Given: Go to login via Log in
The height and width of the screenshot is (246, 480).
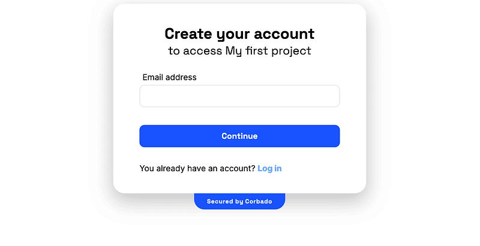Looking at the screenshot, I should [x=269, y=168].
